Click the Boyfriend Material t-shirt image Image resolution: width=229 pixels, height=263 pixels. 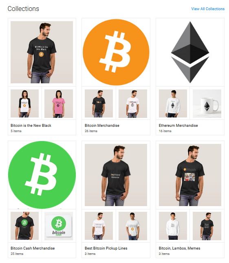click(116, 175)
